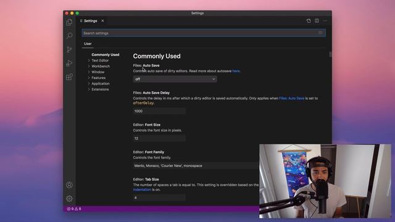The image size is (395, 222).
Task: Click the Editor: Tab Size setting title
Action: 146,179
